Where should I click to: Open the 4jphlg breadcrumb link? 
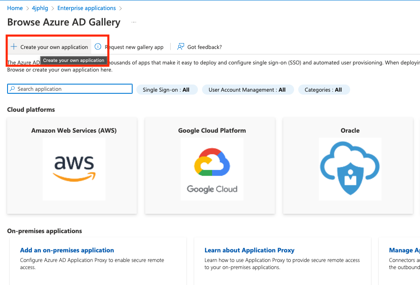40,8
